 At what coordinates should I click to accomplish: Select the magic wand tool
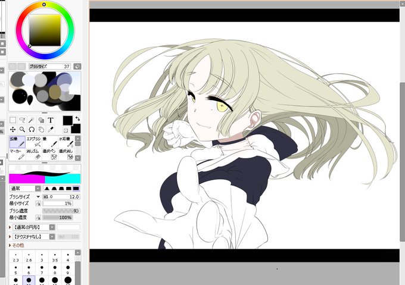pyautogui.click(x=32, y=120)
